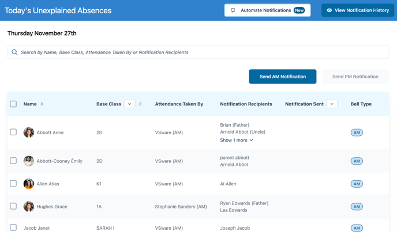Check the box for Abbott Anne

tap(13, 132)
